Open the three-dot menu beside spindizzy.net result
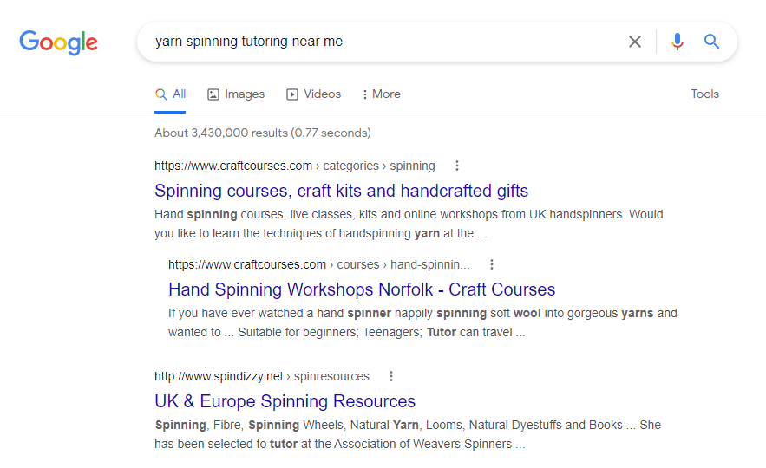Viewport: 766px width, 468px height. 391,376
